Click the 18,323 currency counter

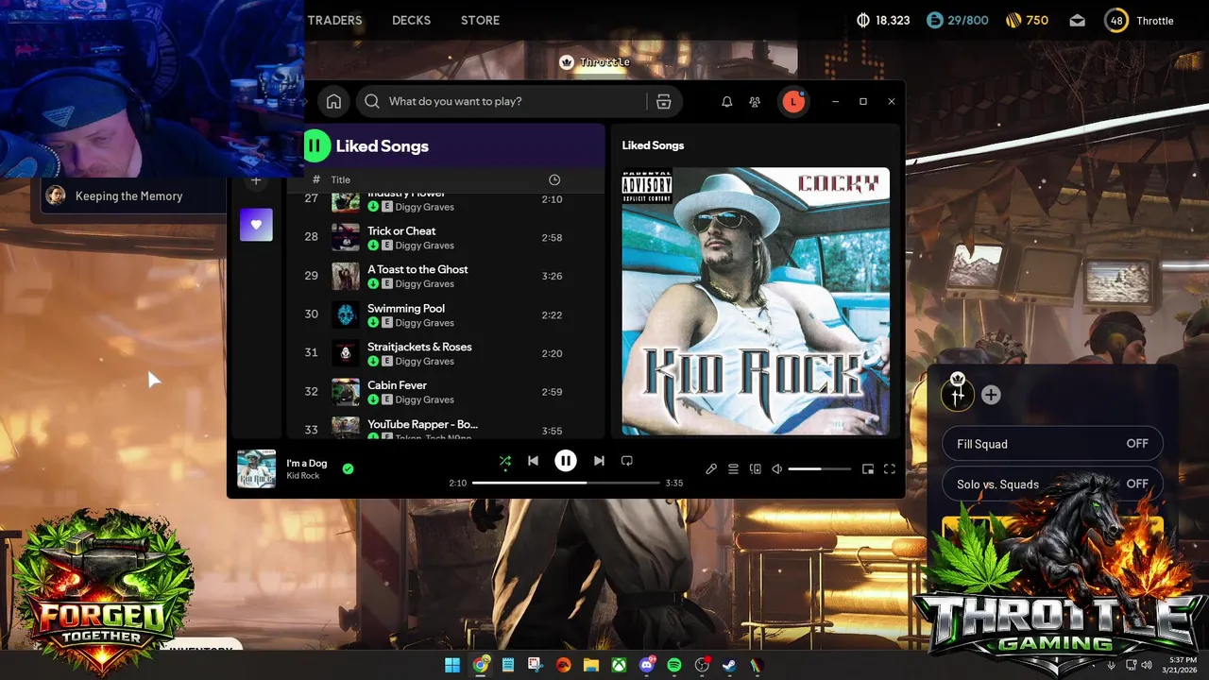[883, 20]
